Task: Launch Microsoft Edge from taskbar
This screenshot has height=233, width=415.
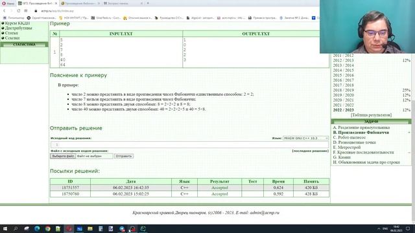Action: (37, 228)
